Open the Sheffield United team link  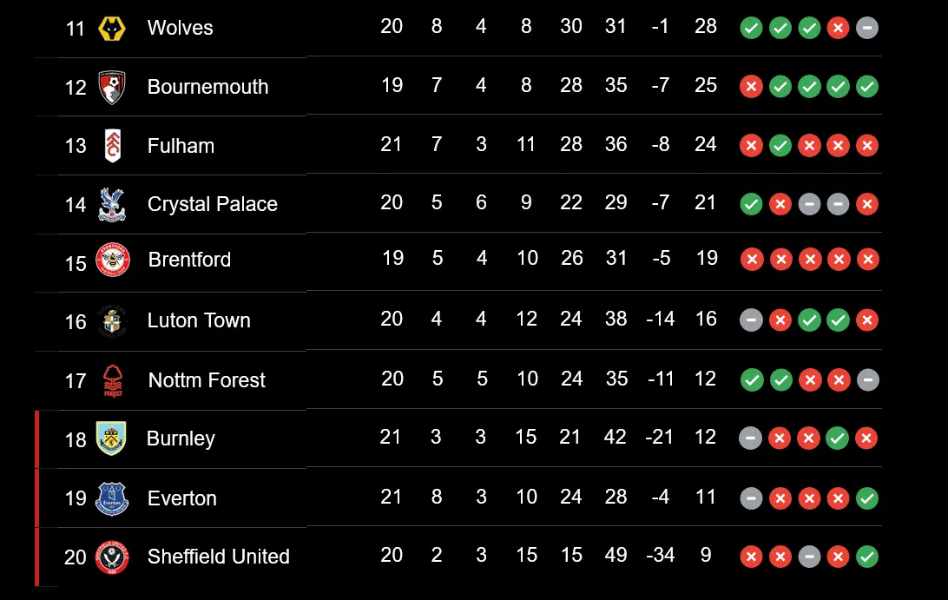point(218,557)
